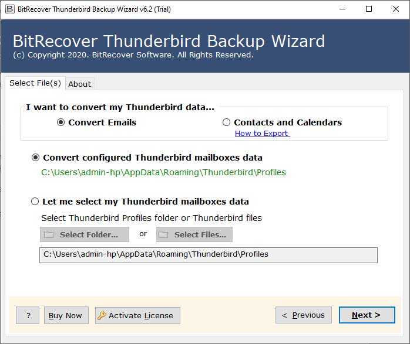Viewport: 410px width, 344px height.
Task: Proceed with the Next button
Action: (367, 315)
